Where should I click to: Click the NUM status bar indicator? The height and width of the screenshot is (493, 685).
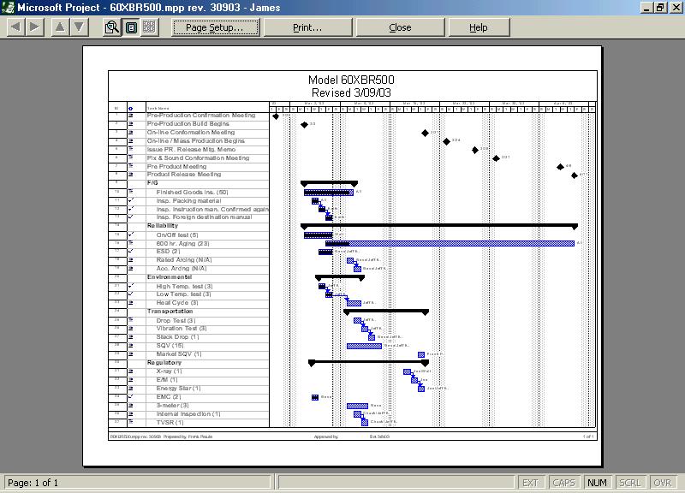pos(597,483)
